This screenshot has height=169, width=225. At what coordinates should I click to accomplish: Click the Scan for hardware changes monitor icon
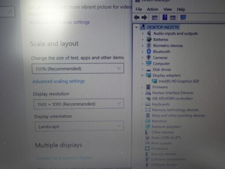[183, 18]
